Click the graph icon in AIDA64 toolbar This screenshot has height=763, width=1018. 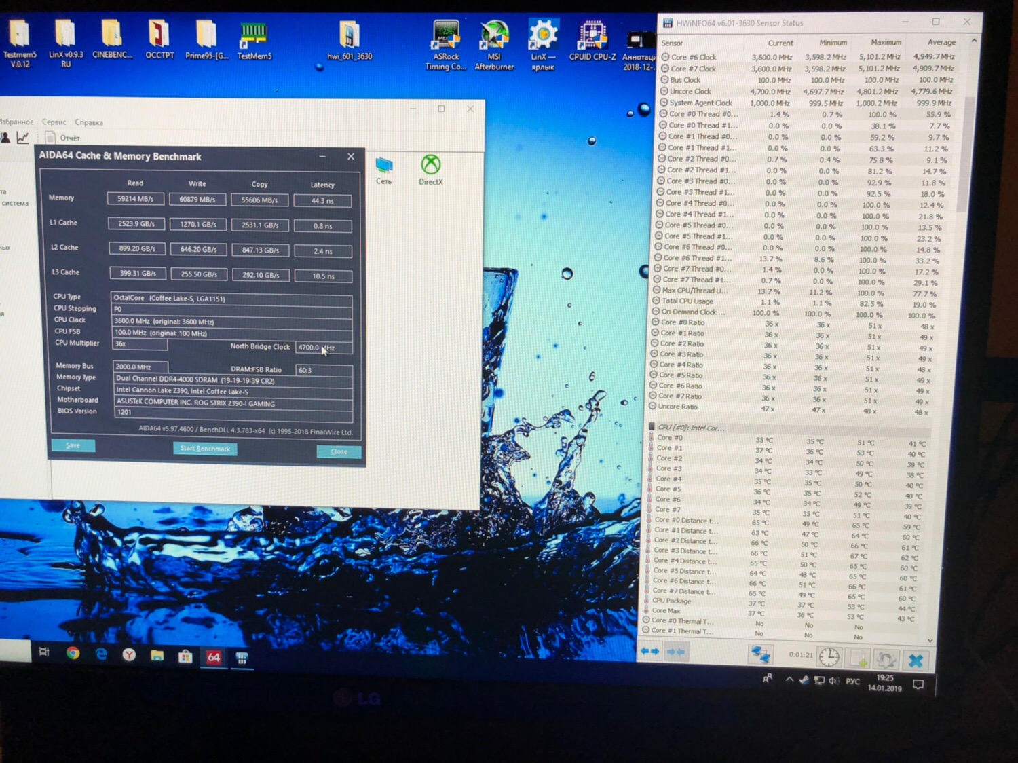coord(23,137)
